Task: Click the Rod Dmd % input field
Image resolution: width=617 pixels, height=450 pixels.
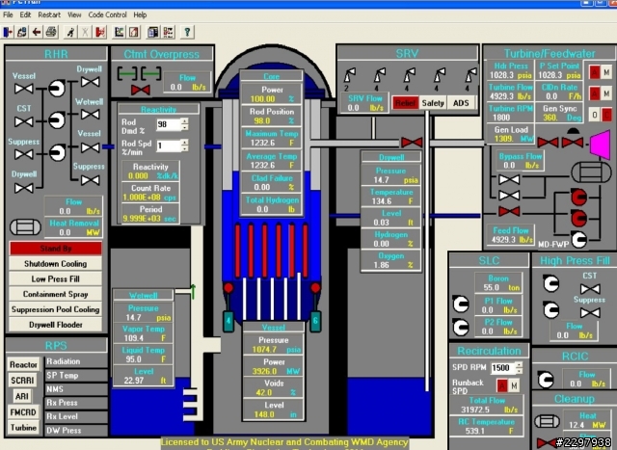Action: [x=169, y=124]
